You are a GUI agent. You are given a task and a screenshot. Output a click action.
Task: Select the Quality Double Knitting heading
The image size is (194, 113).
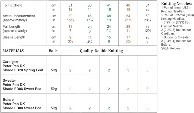coord(101,51)
